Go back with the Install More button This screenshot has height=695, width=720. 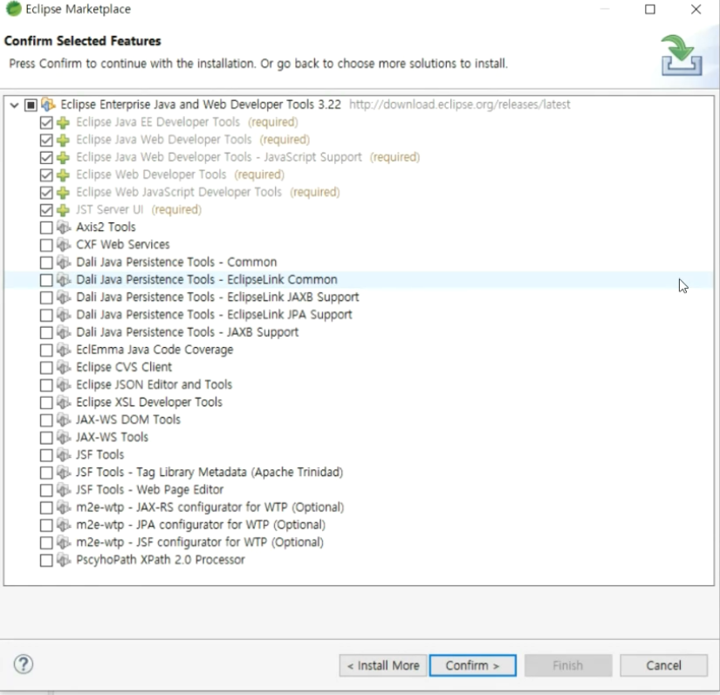[383, 665]
